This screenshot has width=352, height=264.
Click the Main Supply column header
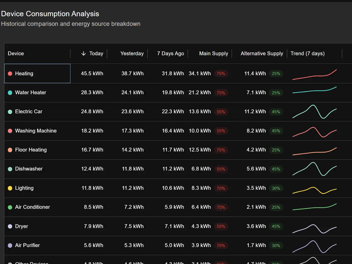tap(213, 53)
